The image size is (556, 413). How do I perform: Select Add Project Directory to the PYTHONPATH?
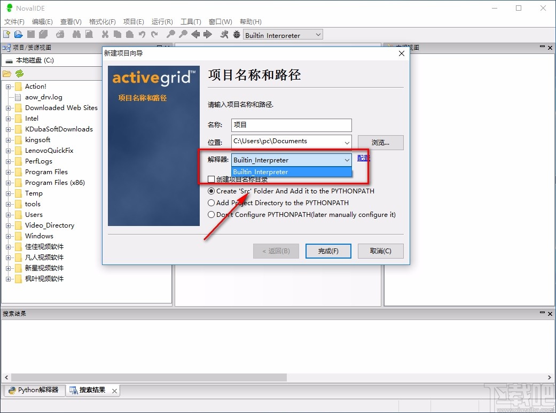pyautogui.click(x=212, y=202)
